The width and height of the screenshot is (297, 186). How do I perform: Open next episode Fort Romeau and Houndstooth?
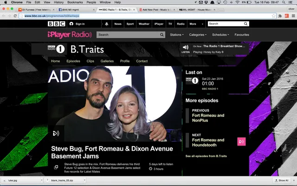coord(208,142)
